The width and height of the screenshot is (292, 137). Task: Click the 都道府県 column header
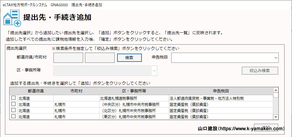click(36, 91)
